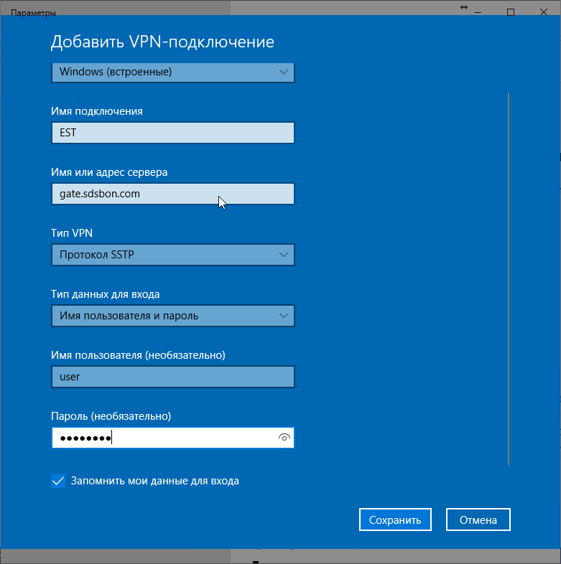Click the Отмена button
This screenshot has height=564, width=561.
click(478, 520)
